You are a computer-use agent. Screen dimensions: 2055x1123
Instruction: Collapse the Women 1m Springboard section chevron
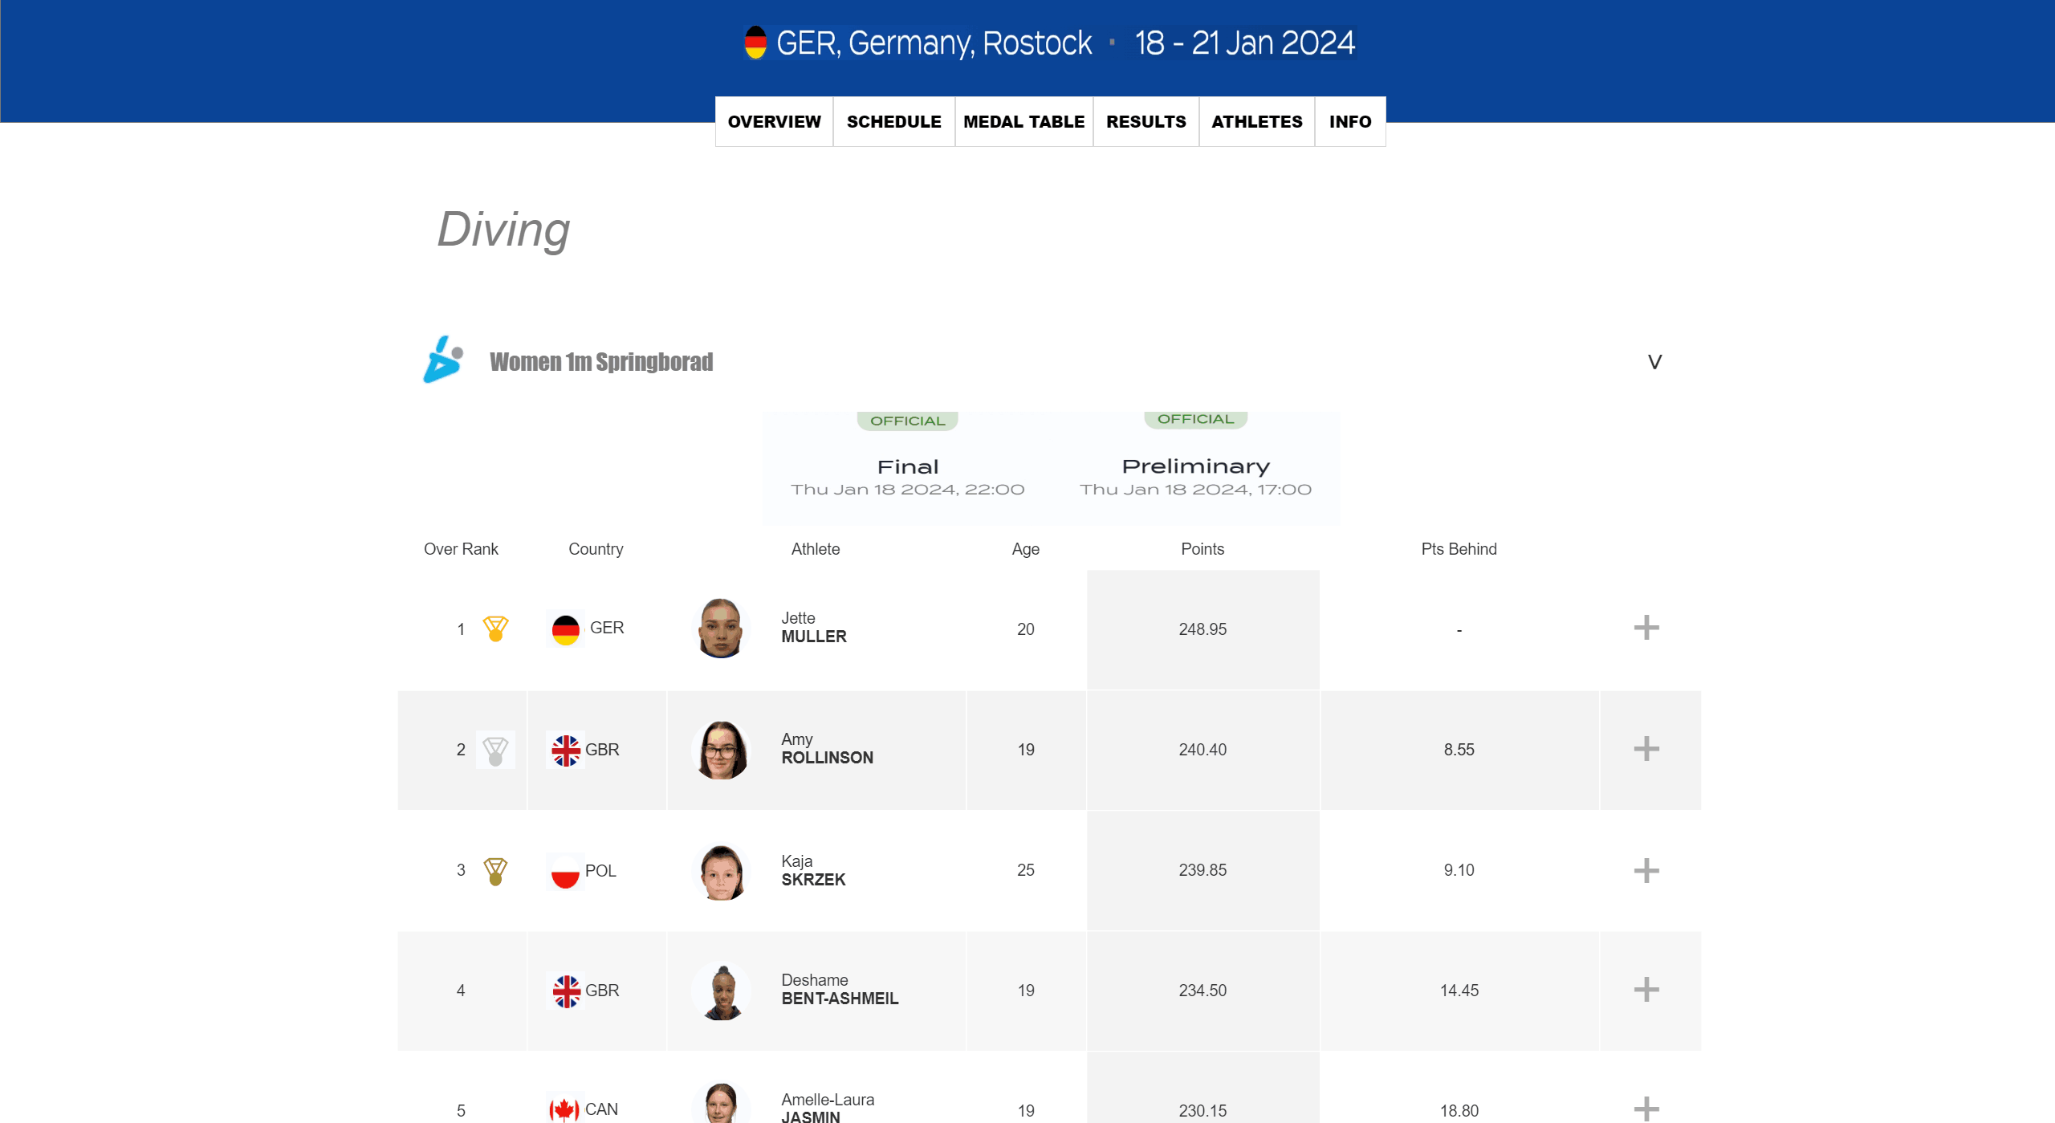[1654, 362]
